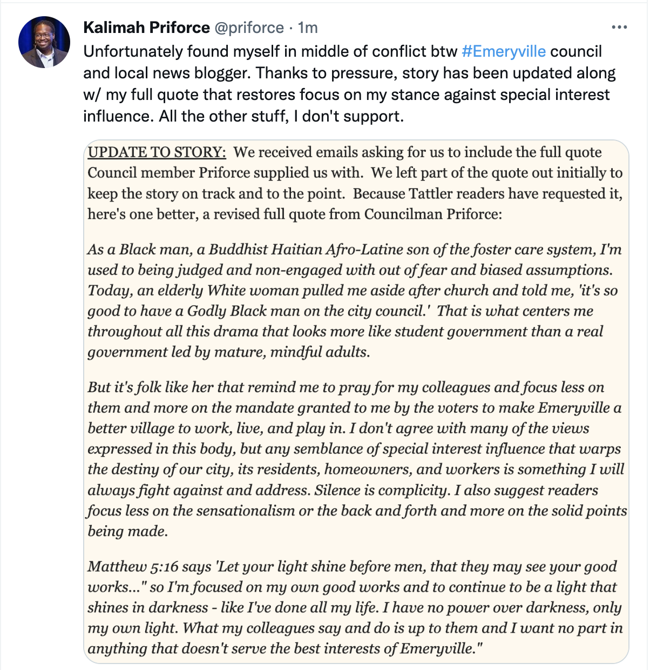
Task: Click the paragraph beginning 'But it's folk like her'
Action: point(356,459)
